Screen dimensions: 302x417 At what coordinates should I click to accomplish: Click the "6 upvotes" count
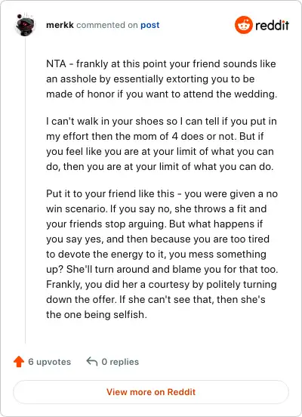click(49, 362)
